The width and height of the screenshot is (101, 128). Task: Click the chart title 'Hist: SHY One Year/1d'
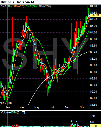(x=17, y=2)
